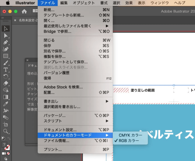Open the ヘルプ menu

tap(180, 3)
